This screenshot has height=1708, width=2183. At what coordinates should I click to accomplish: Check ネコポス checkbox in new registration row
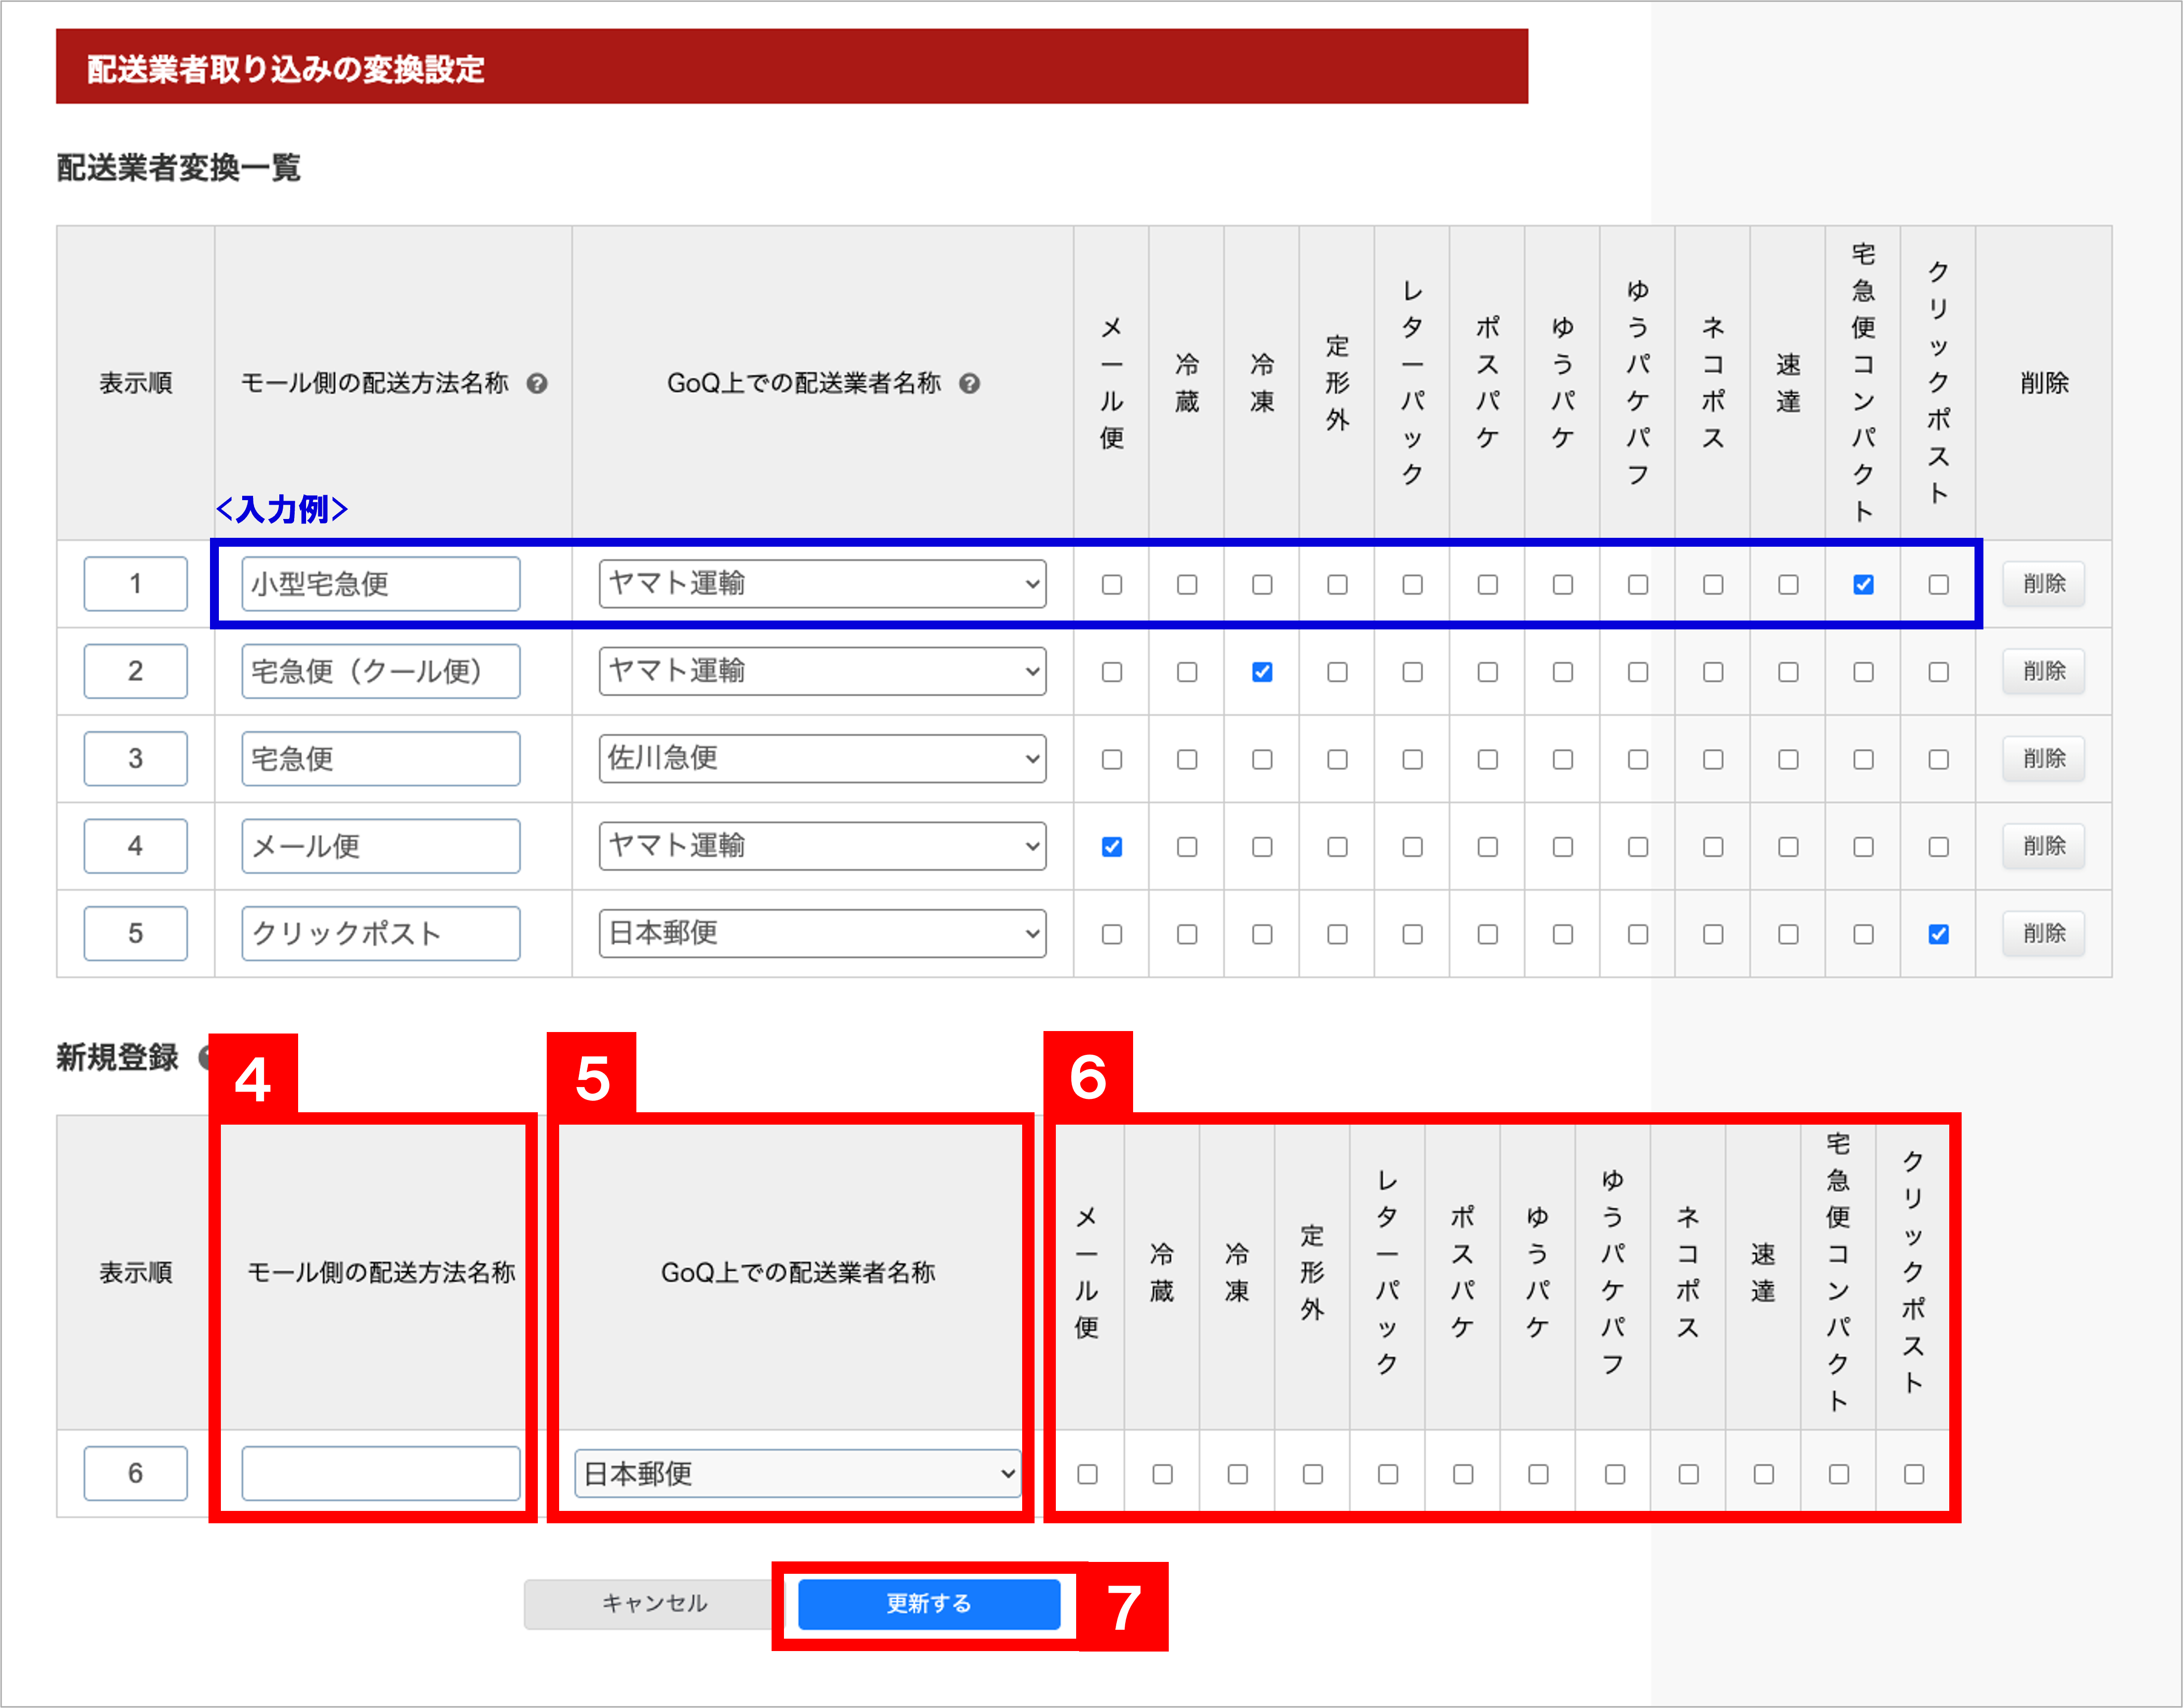click(x=1688, y=1474)
